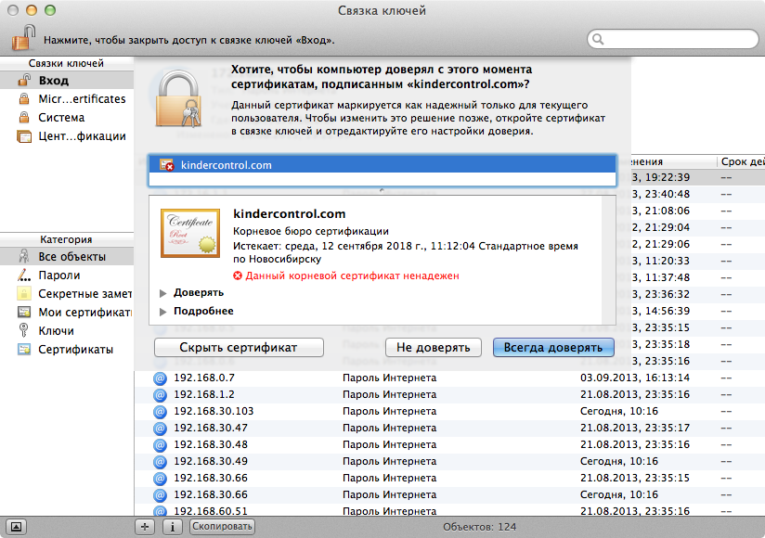
Task: Select the kindercontrol.com row in the certificate list
Action: click(x=382, y=165)
